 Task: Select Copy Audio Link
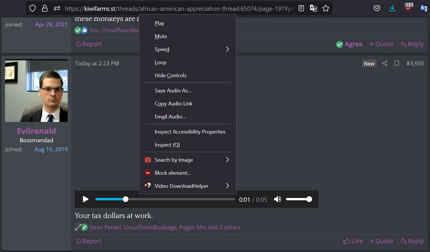tap(188, 104)
